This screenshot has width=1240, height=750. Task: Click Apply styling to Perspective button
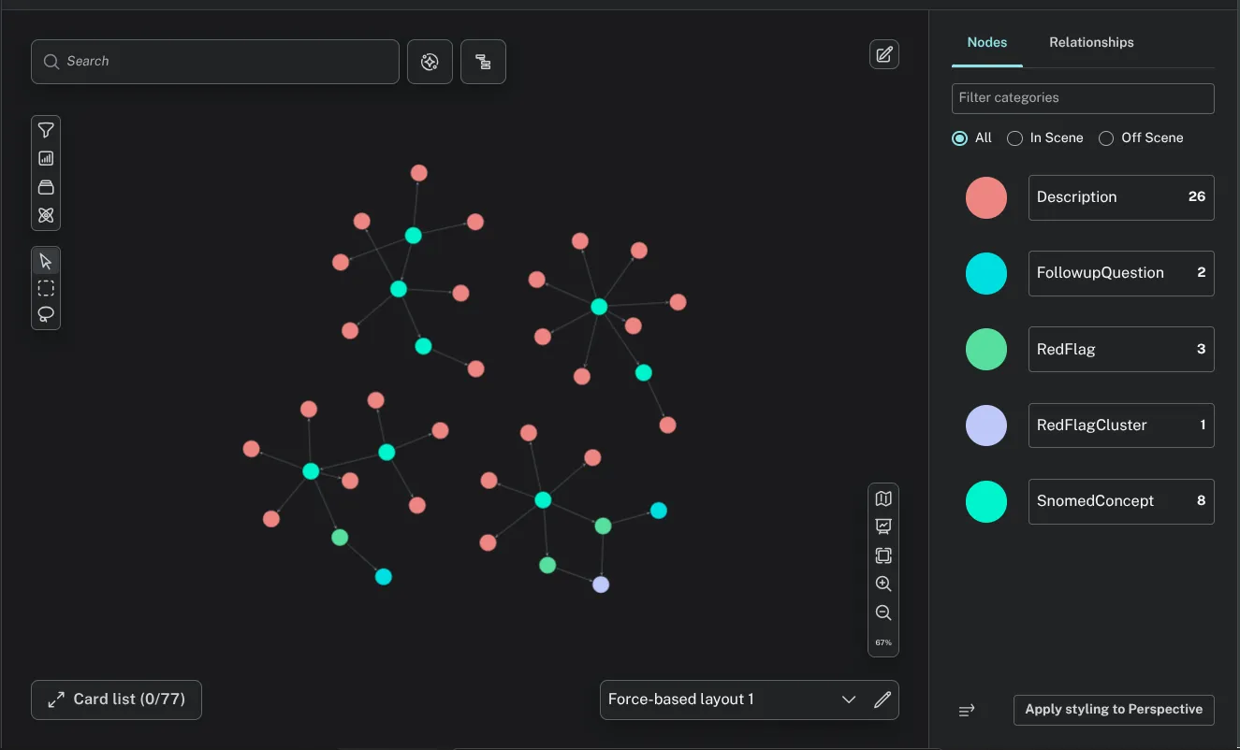(1114, 710)
